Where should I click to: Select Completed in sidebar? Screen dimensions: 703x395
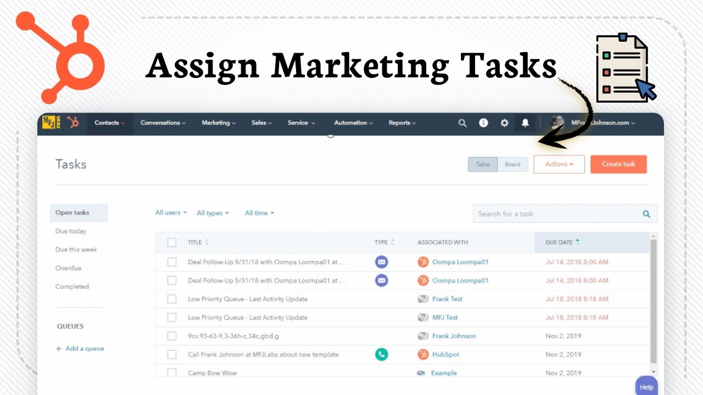coord(72,286)
